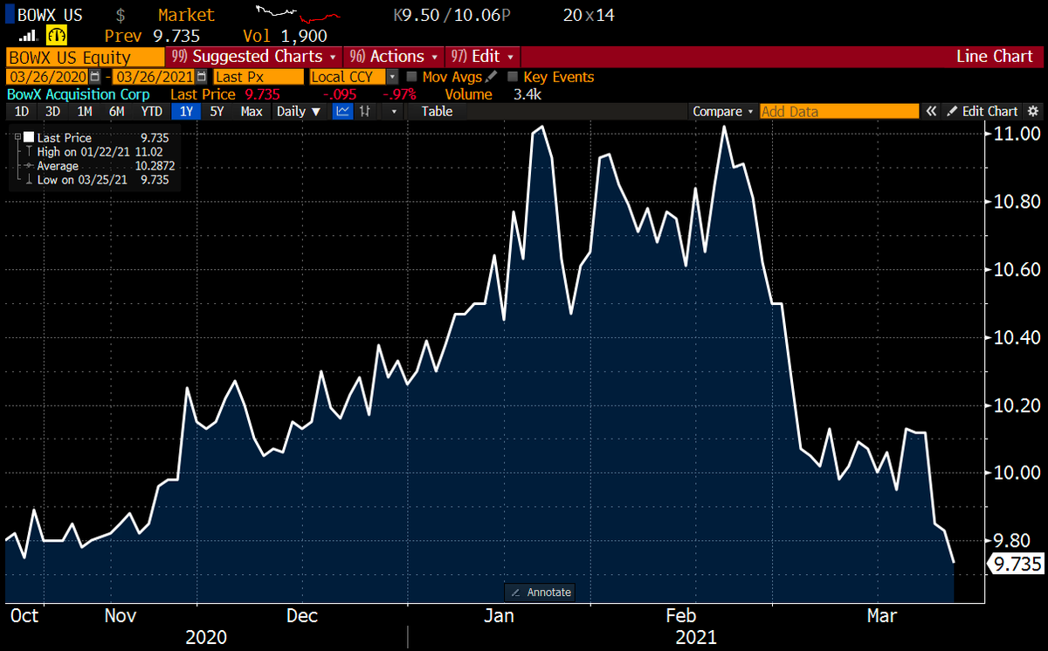Click the blue marker beside BOWX US
Viewport: 1048px width, 651px height.
[8, 15]
